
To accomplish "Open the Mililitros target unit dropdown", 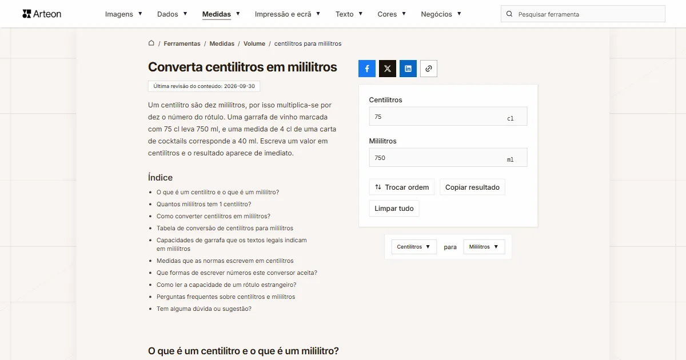I will click(484, 247).
